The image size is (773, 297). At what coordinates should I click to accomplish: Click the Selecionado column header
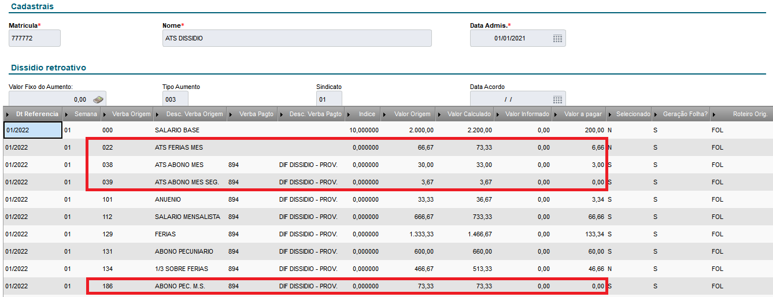628,114
